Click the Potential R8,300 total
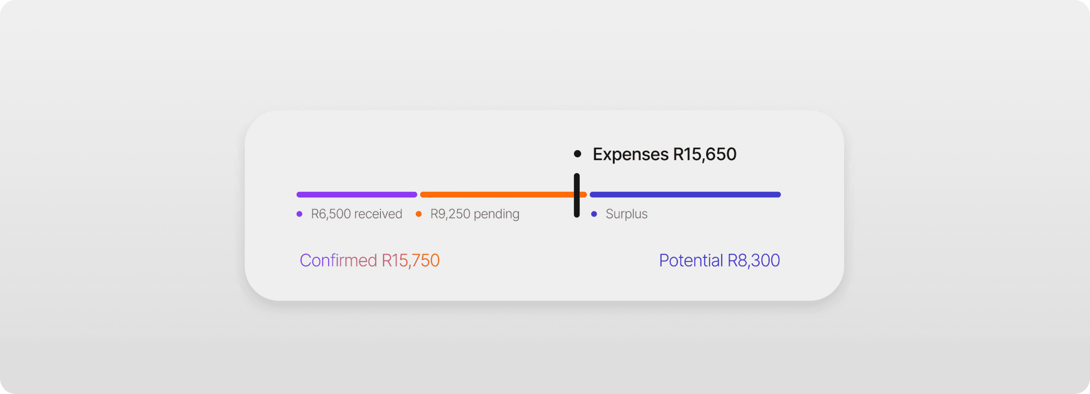Image resolution: width=1090 pixels, height=394 pixels. coord(719,261)
